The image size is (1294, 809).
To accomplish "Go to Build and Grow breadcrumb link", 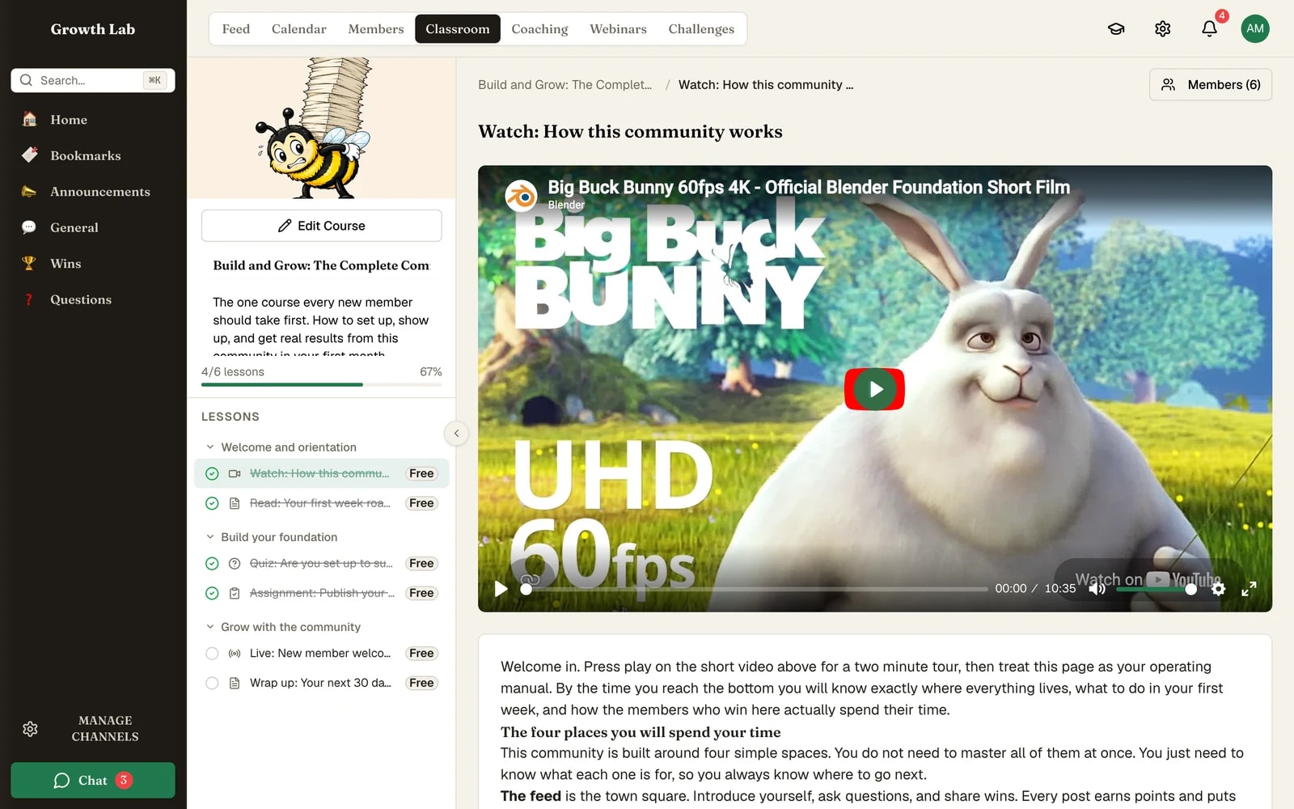I will coord(565,85).
